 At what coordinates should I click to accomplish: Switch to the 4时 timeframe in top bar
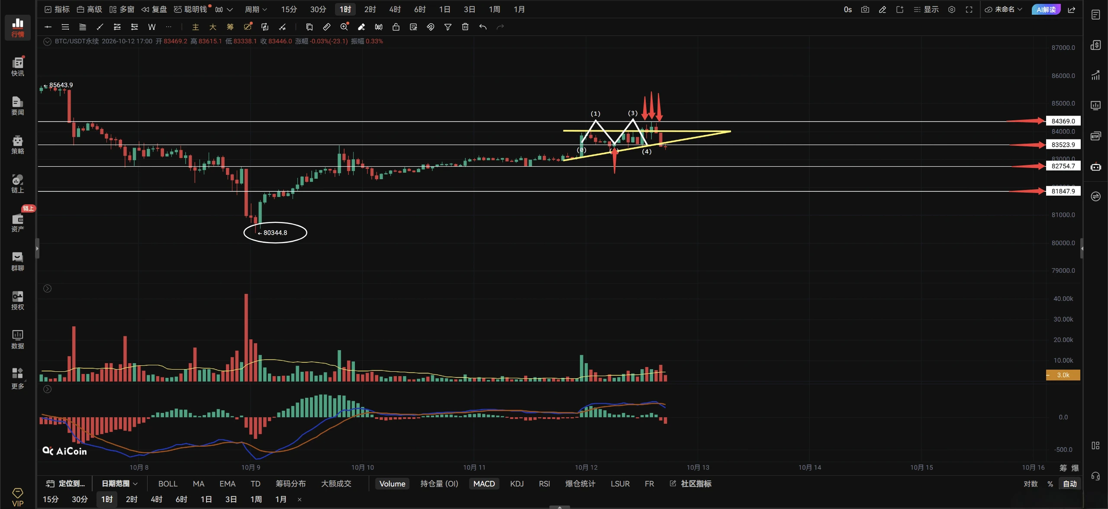click(395, 9)
